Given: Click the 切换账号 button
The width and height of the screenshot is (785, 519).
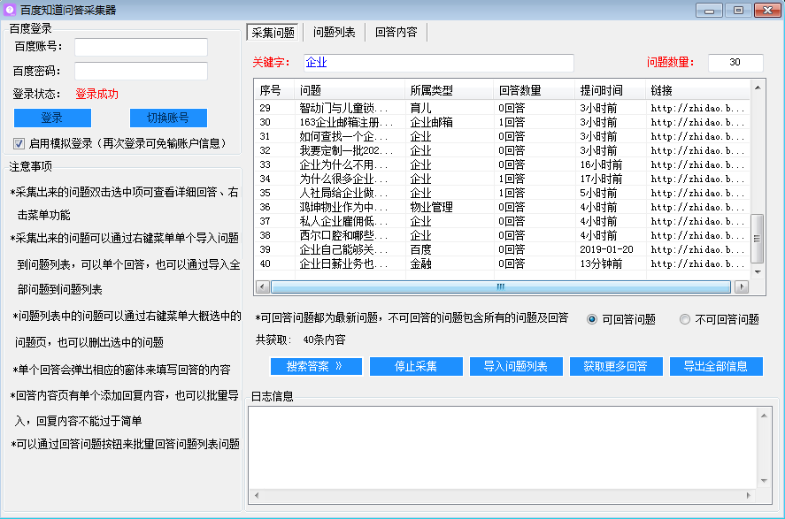Looking at the screenshot, I should pyautogui.click(x=168, y=118).
